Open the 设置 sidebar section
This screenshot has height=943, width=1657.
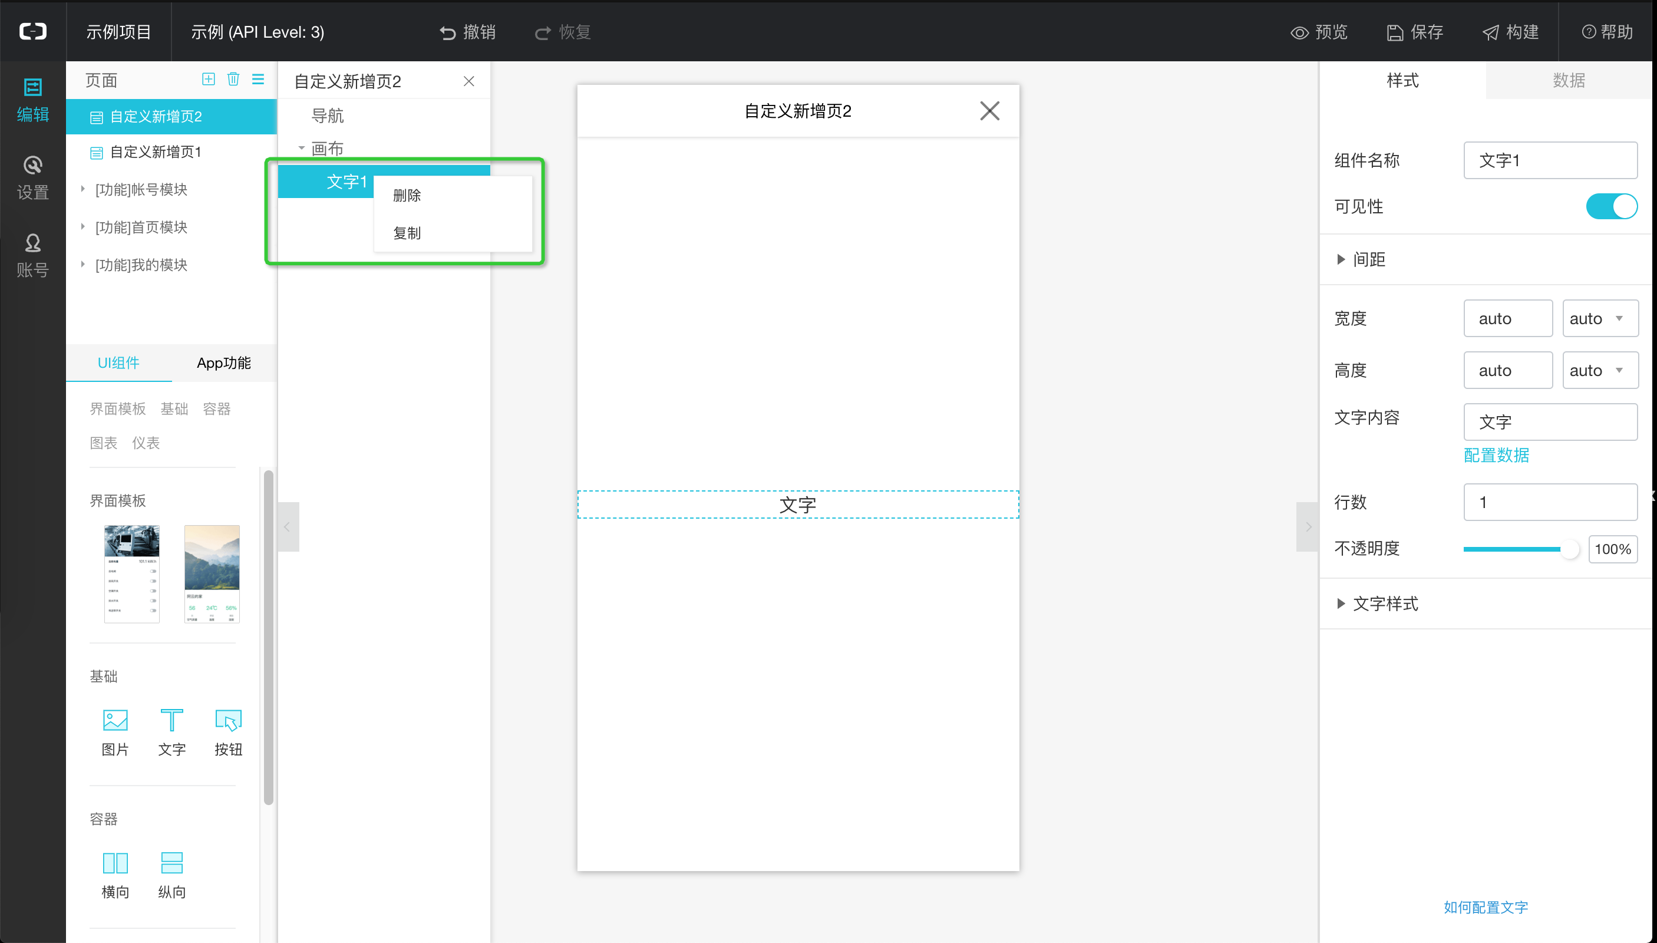pyautogui.click(x=32, y=178)
